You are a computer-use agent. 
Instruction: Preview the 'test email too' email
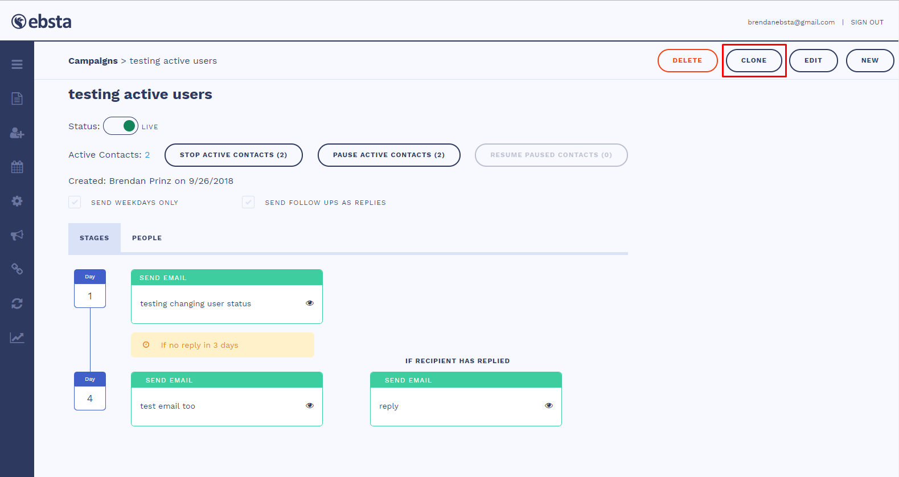[310, 405]
